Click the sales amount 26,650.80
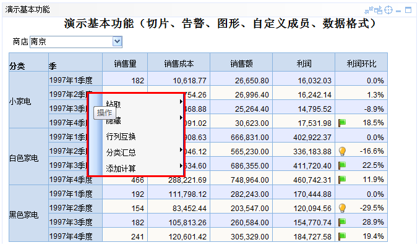The width and height of the screenshot is (420, 245). (252, 80)
